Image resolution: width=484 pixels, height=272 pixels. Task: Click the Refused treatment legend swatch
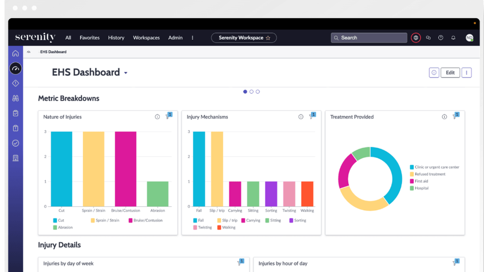point(412,174)
